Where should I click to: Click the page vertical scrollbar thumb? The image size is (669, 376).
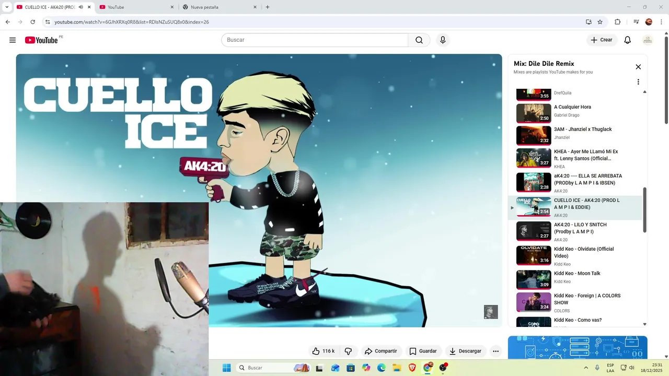(x=666, y=80)
